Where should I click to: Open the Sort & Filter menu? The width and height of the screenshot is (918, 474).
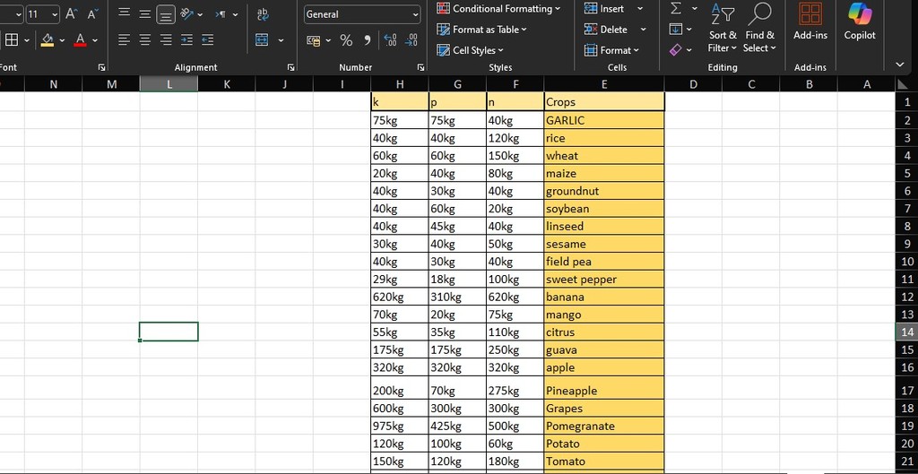tap(722, 41)
